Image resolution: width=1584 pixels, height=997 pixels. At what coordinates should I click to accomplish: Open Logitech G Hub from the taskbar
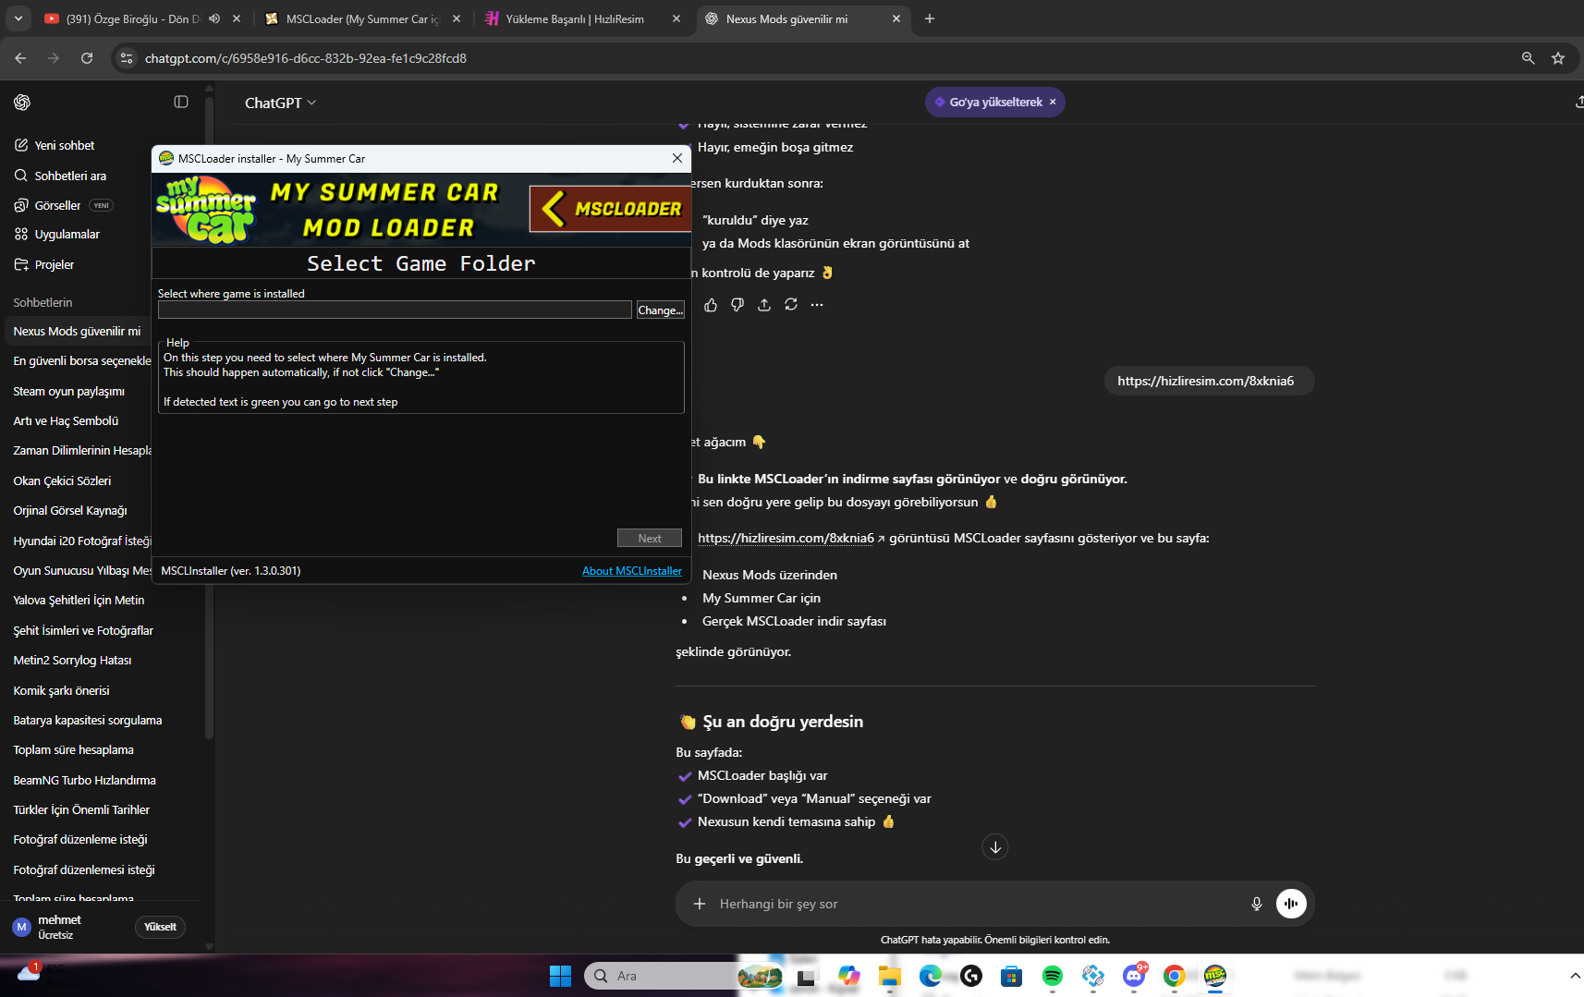[971, 976]
